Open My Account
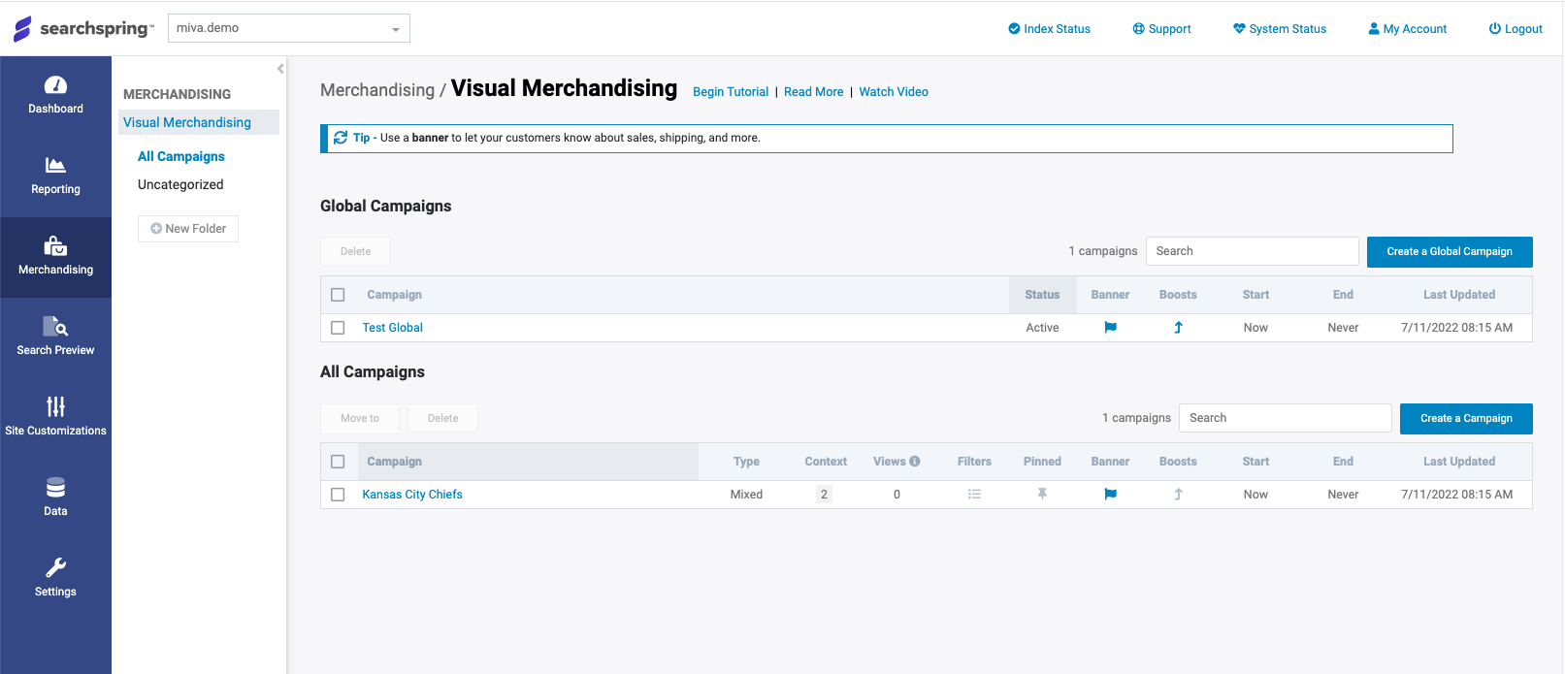1565x674 pixels. tap(1407, 29)
